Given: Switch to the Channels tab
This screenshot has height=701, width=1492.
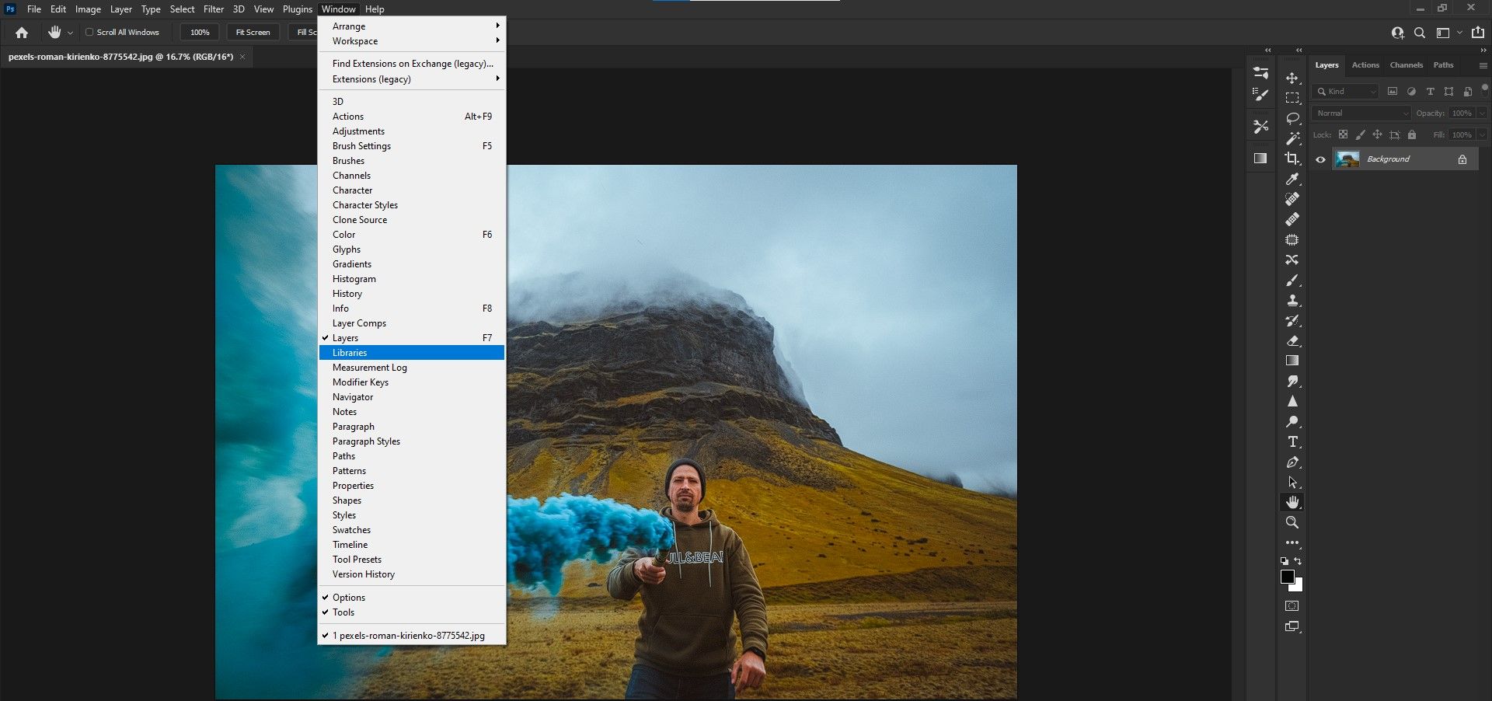Looking at the screenshot, I should (x=1407, y=65).
